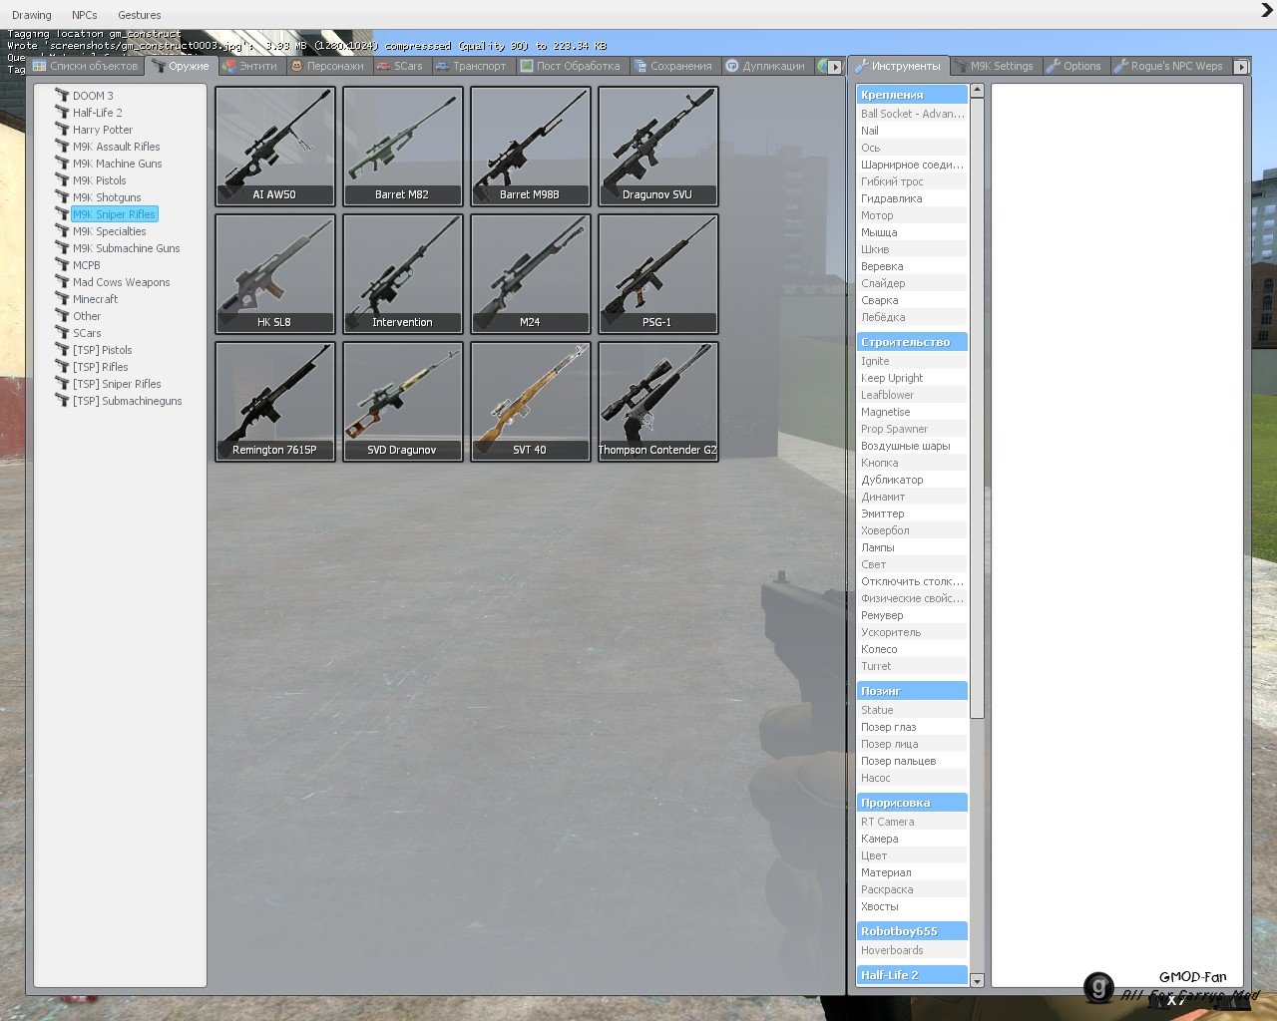Screen dimensions: 1277x1021
Task: Spawn the Barret M82 weapon
Action: [403, 147]
